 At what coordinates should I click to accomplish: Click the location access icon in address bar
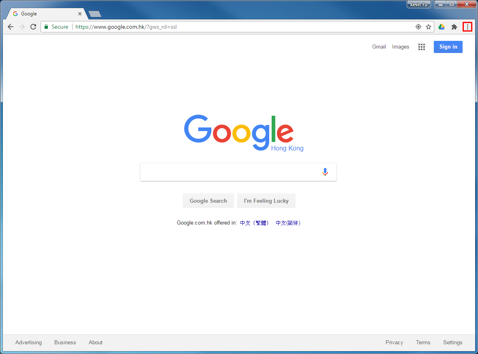click(418, 27)
